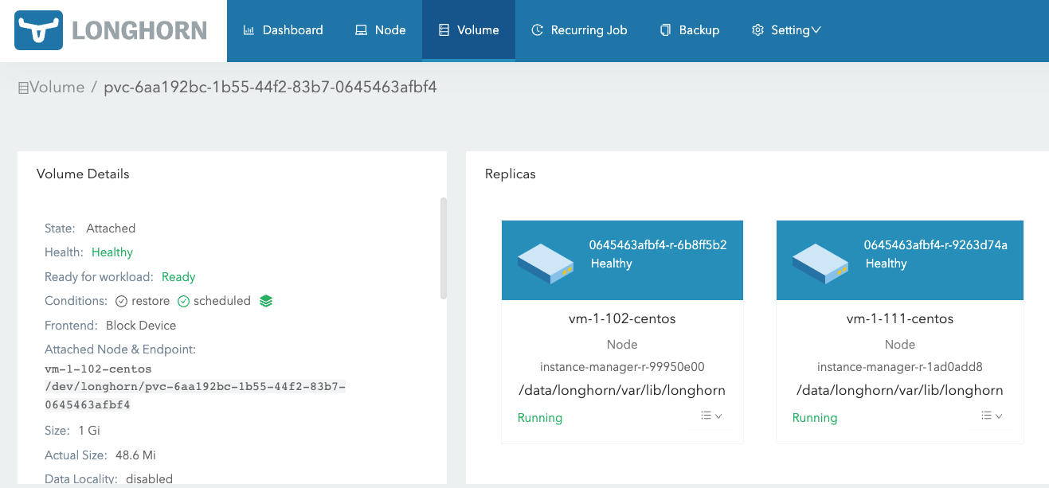Screen dimensions: 1049x488
Task: Open the Dashboard tab
Action: click(x=283, y=30)
